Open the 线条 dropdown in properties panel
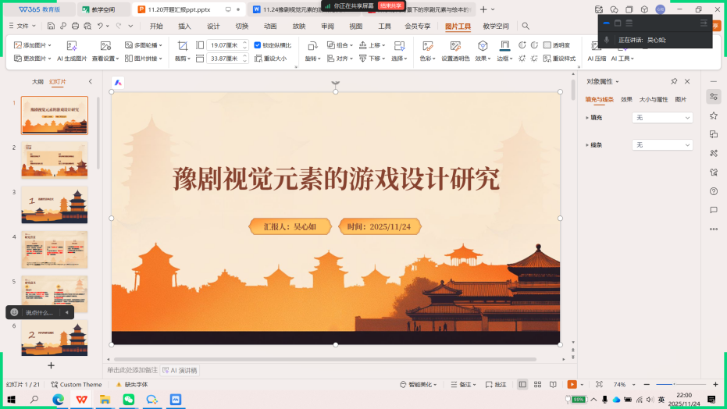This screenshot has width=727, height=409. [661, 145]
